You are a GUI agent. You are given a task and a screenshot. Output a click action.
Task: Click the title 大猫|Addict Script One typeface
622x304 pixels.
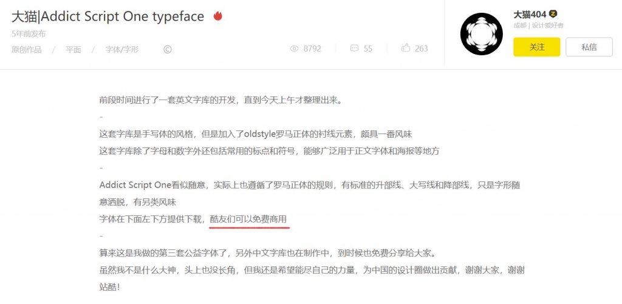pyautogui.click(x=108, y=16)
